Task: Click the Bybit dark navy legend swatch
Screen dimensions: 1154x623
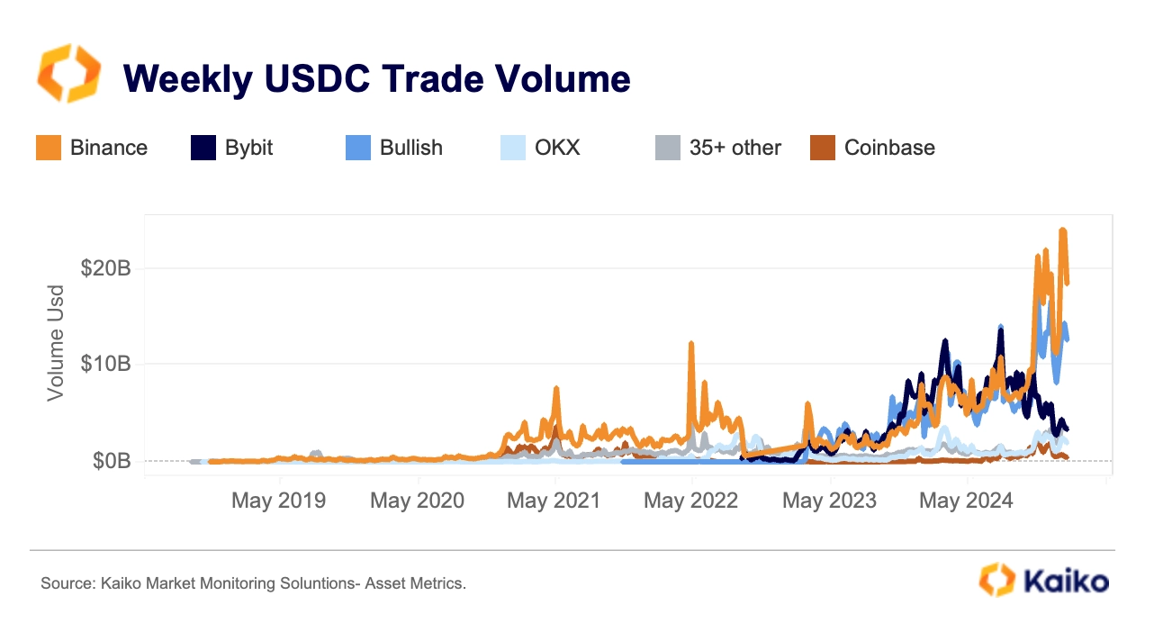Action: coord(203,148)
